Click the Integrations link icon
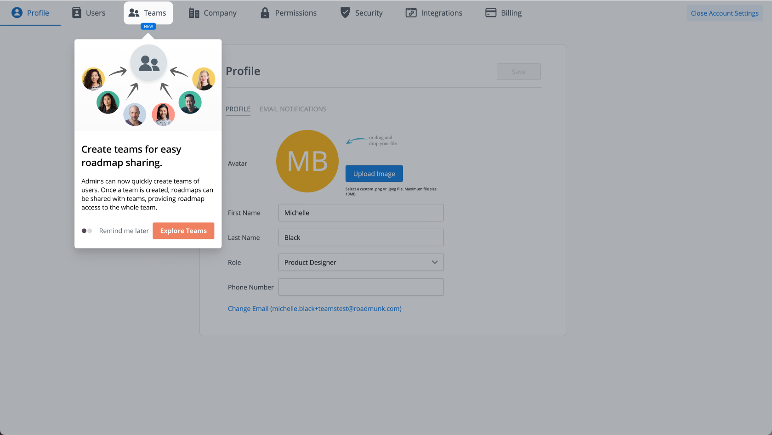The height and width of the screenshot is (435, 772). click(x=411, y=13)
